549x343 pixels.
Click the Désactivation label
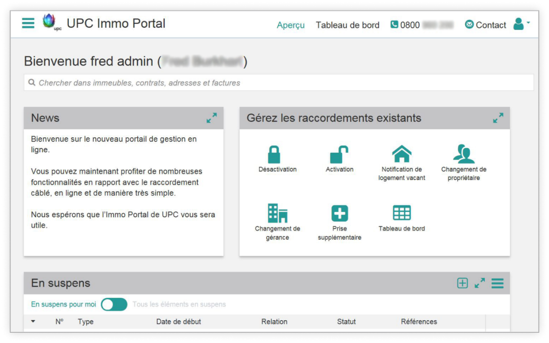pyautogui.click(x=277, y=169)
